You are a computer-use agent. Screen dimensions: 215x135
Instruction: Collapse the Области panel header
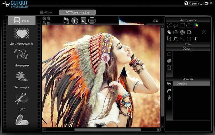pos(188,49)
